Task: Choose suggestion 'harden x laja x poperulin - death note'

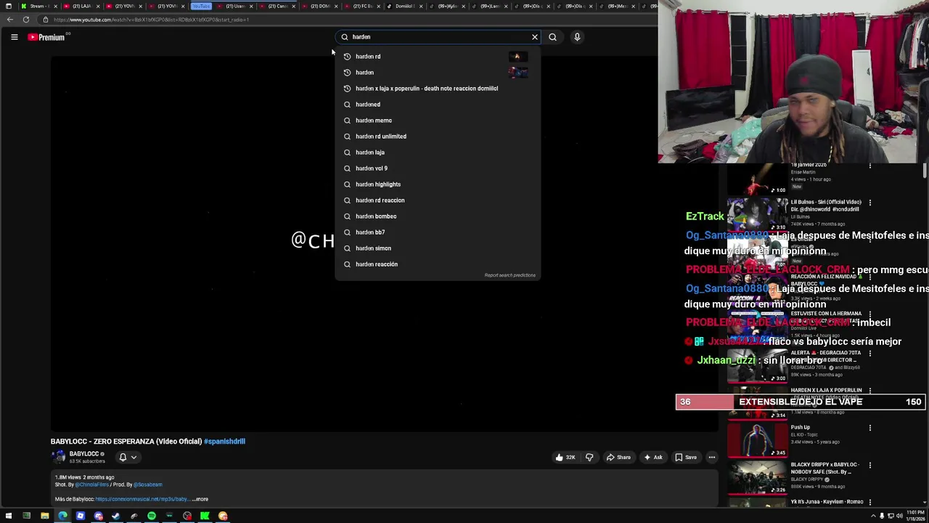Action: tap(438, 89)
